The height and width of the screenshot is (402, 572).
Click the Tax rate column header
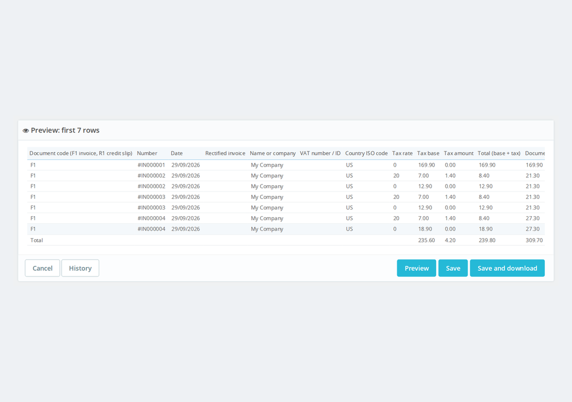[402, 153]
